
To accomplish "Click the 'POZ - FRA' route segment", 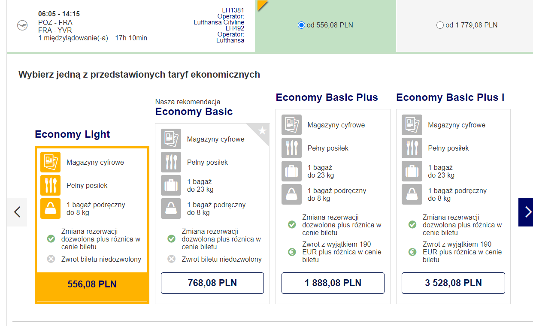I will click(55, 22).
